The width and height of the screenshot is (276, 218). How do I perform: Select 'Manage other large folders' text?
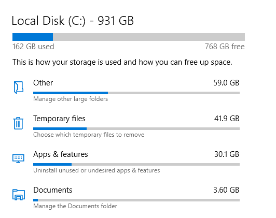pos(71,99)
